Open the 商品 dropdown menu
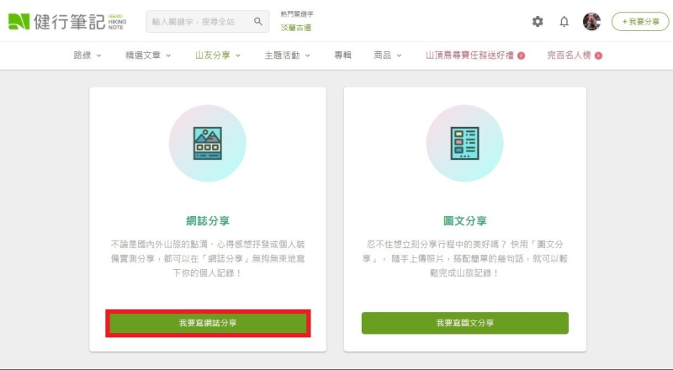Viewport: 673px width, 370px height. coord(387,55)
